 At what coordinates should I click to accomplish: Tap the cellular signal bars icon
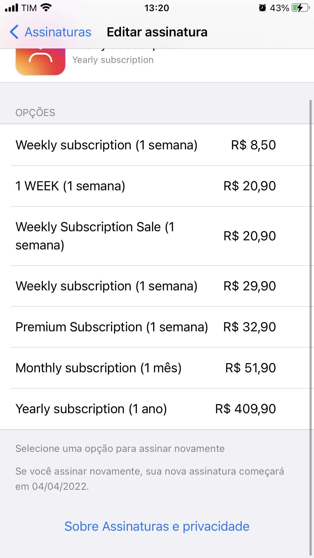[x=12, y=8]
